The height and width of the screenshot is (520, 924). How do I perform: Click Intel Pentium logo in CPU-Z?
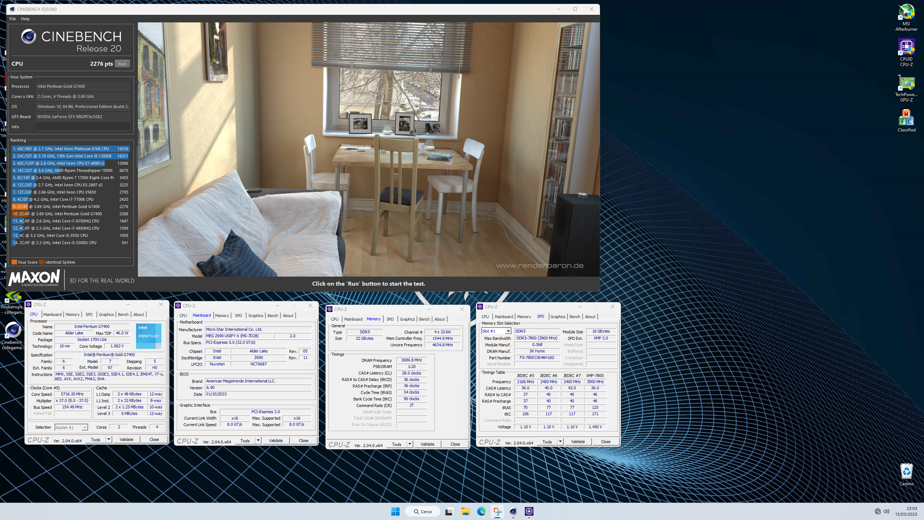(149, 335)
